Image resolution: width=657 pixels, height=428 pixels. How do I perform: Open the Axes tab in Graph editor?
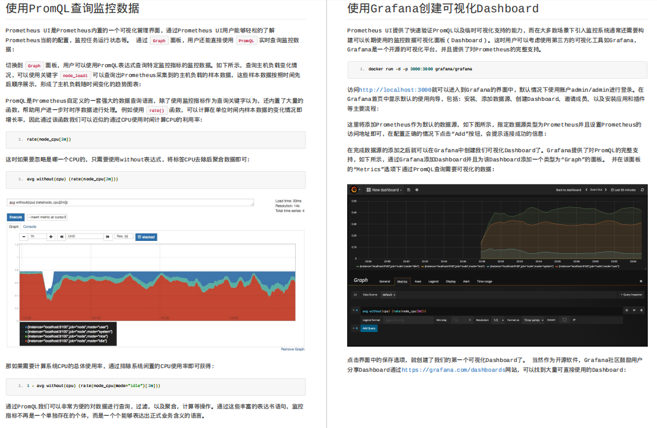pos(418,281)
